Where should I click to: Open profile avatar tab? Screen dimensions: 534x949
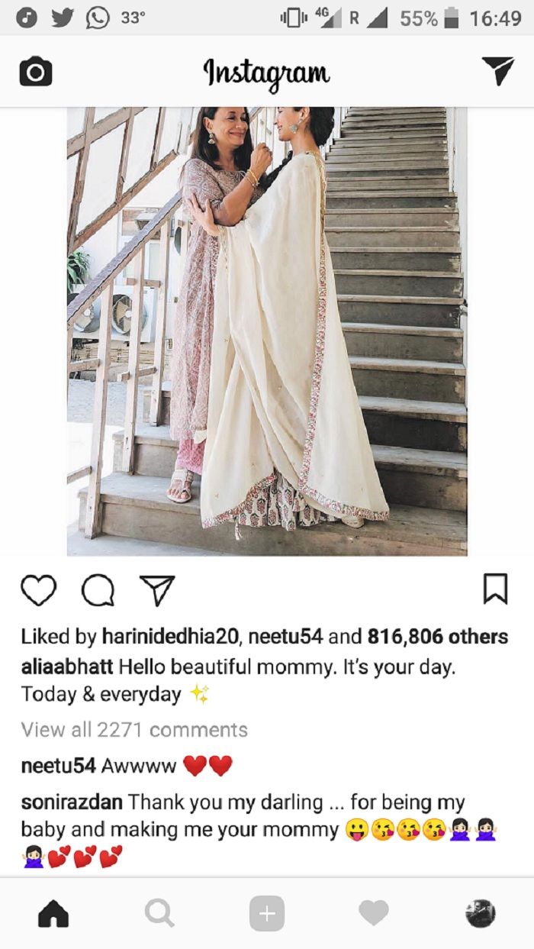(481, 913)
